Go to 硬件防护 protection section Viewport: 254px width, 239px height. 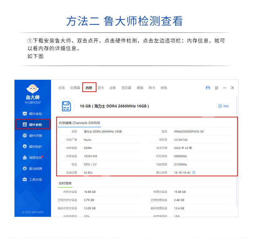[32, 146]
